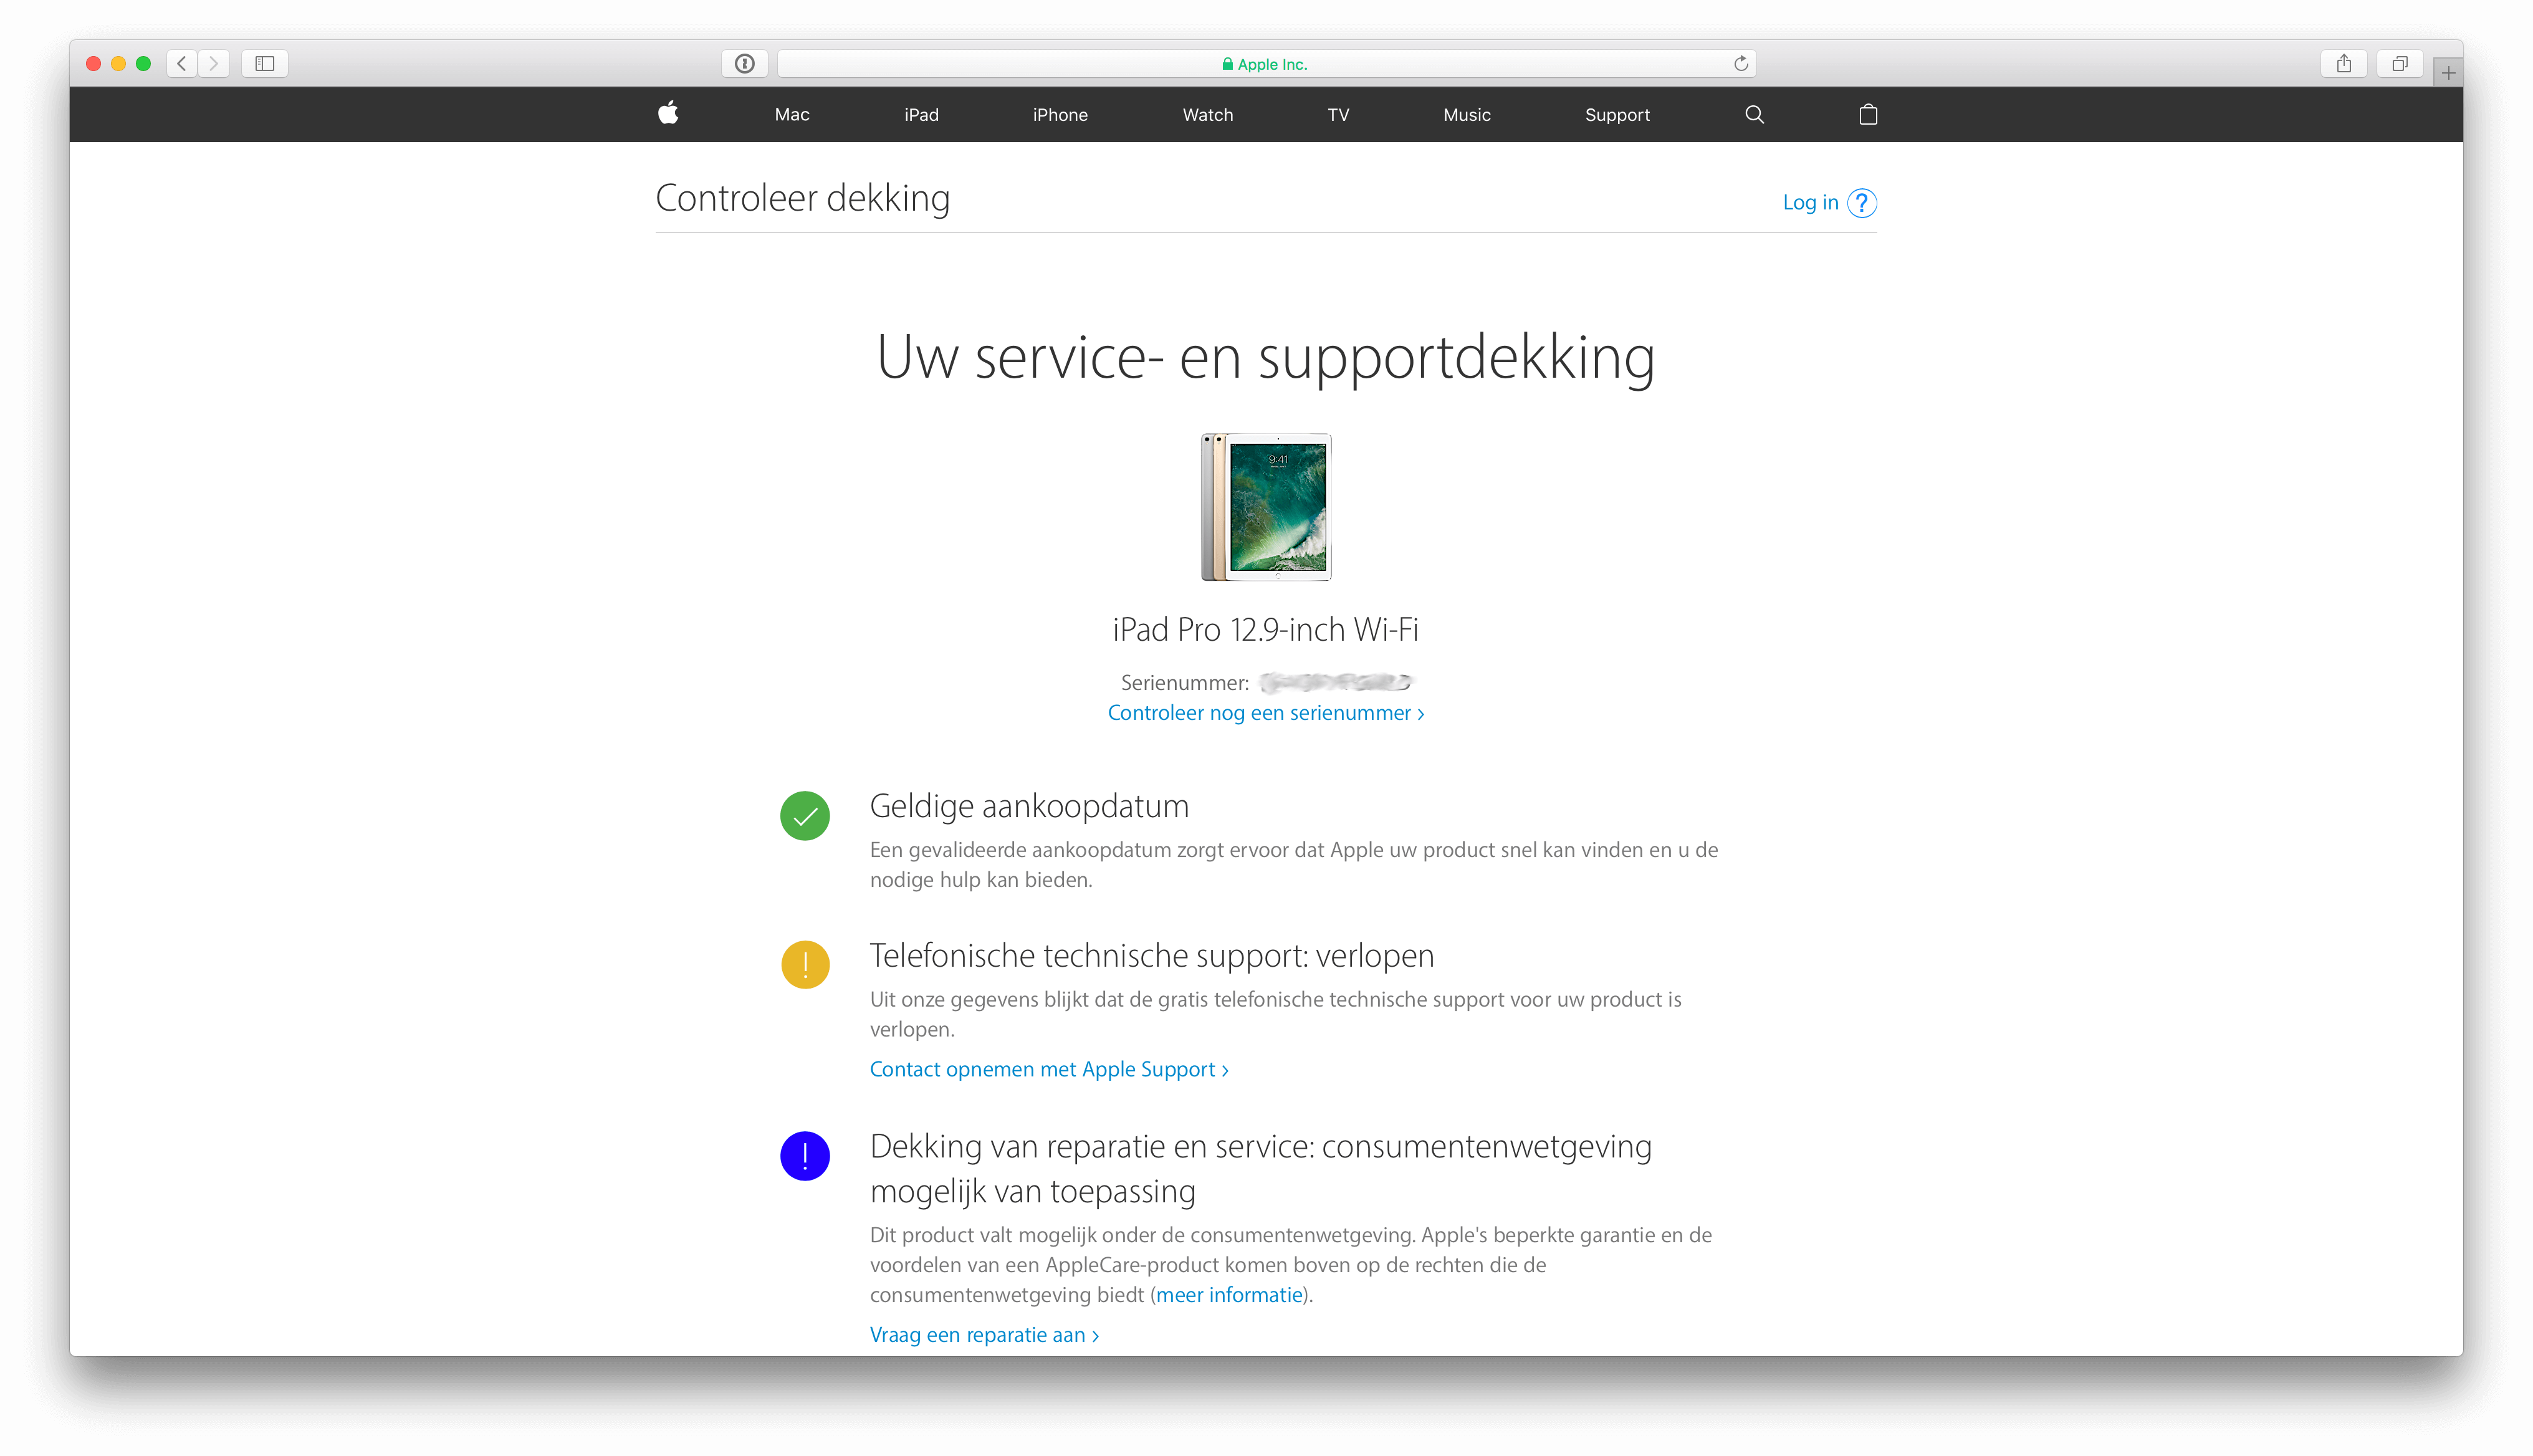Screen dimensions: 2533x1456
Task: Click the help question mark icon
Action: click(1861, 203)
